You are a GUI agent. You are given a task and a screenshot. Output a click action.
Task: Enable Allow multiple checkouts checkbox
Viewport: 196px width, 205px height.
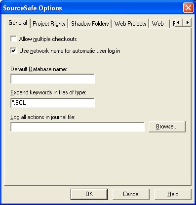(13, 39)
